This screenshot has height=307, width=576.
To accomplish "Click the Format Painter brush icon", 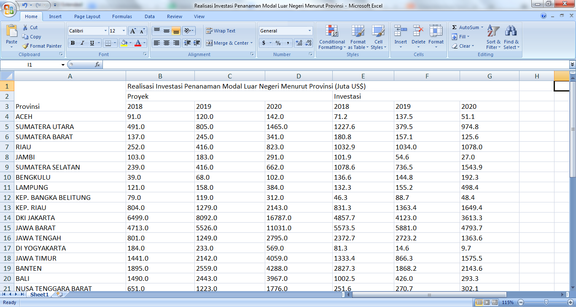I will 26,46.
